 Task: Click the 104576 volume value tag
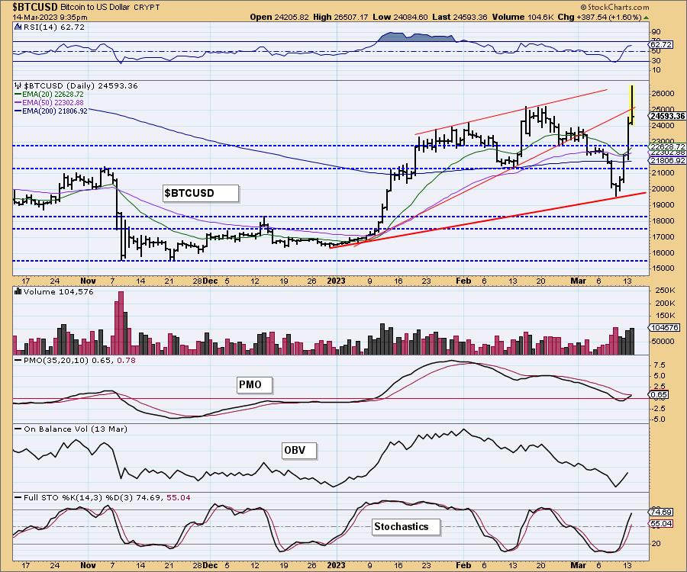[x=664, y=327]
